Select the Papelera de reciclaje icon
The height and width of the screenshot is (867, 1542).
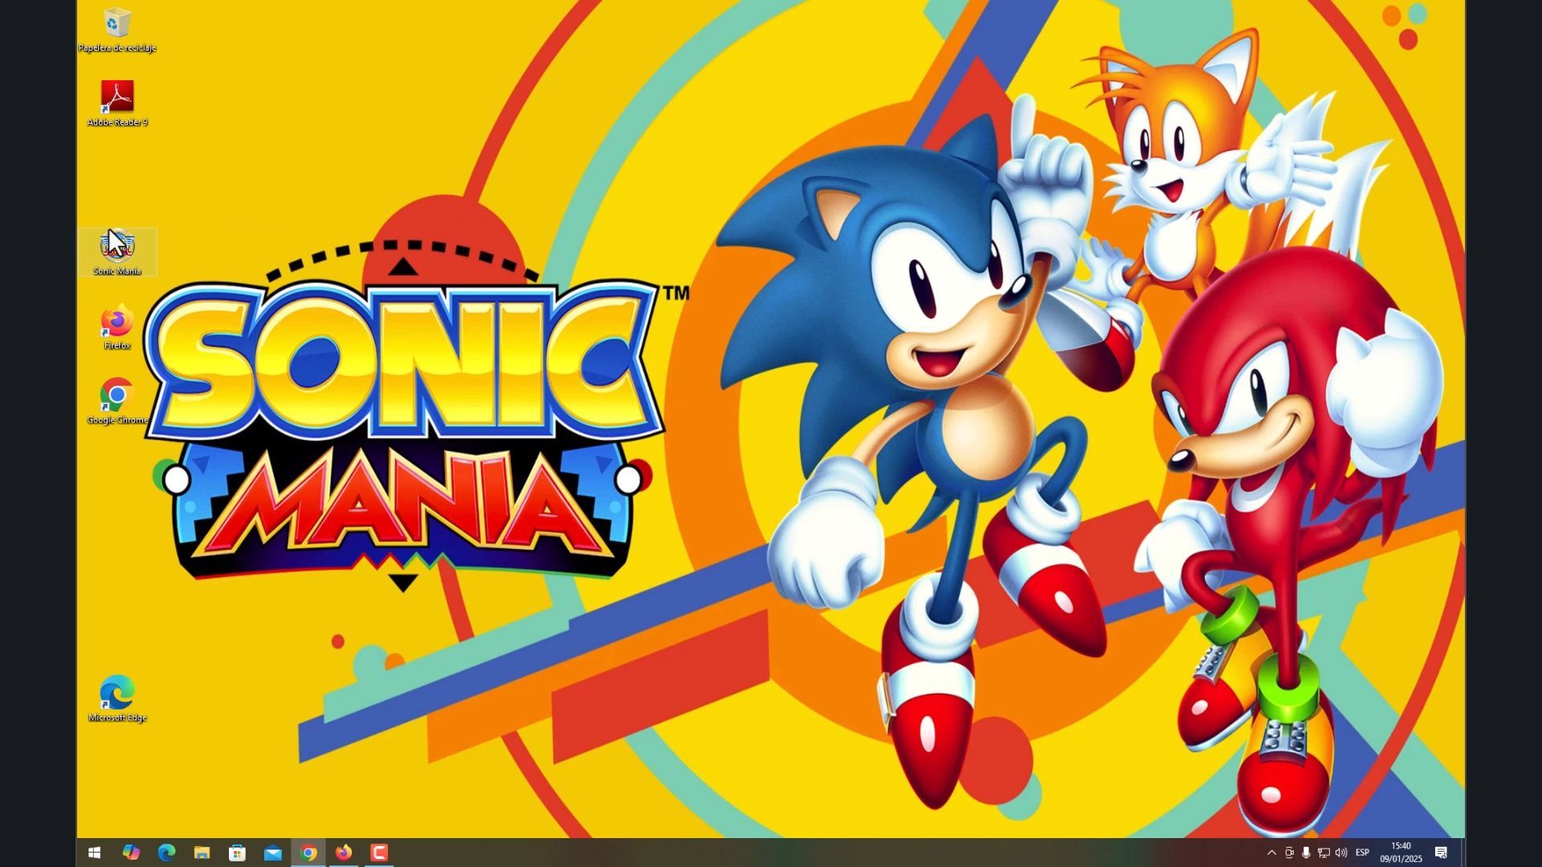(x=117, y=24)
